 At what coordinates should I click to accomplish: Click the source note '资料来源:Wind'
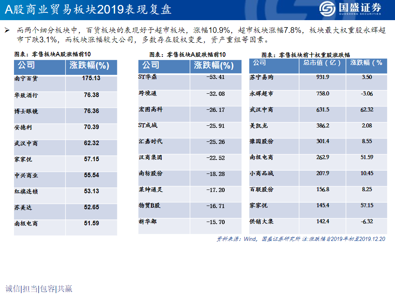point(237,239)
